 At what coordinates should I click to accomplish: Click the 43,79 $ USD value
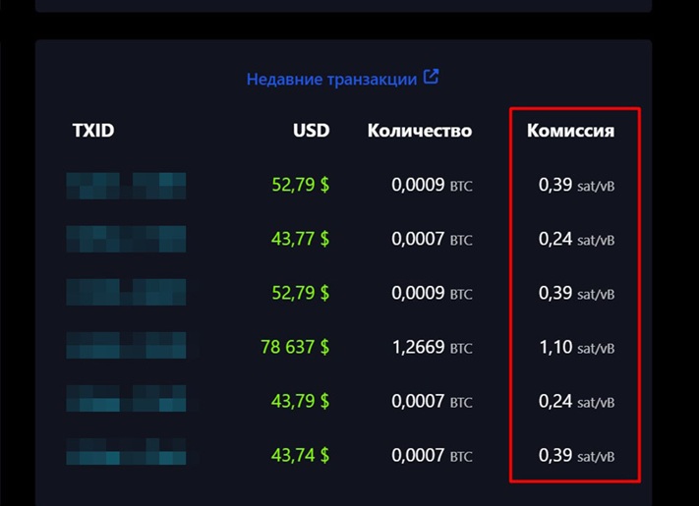[301, 401]
